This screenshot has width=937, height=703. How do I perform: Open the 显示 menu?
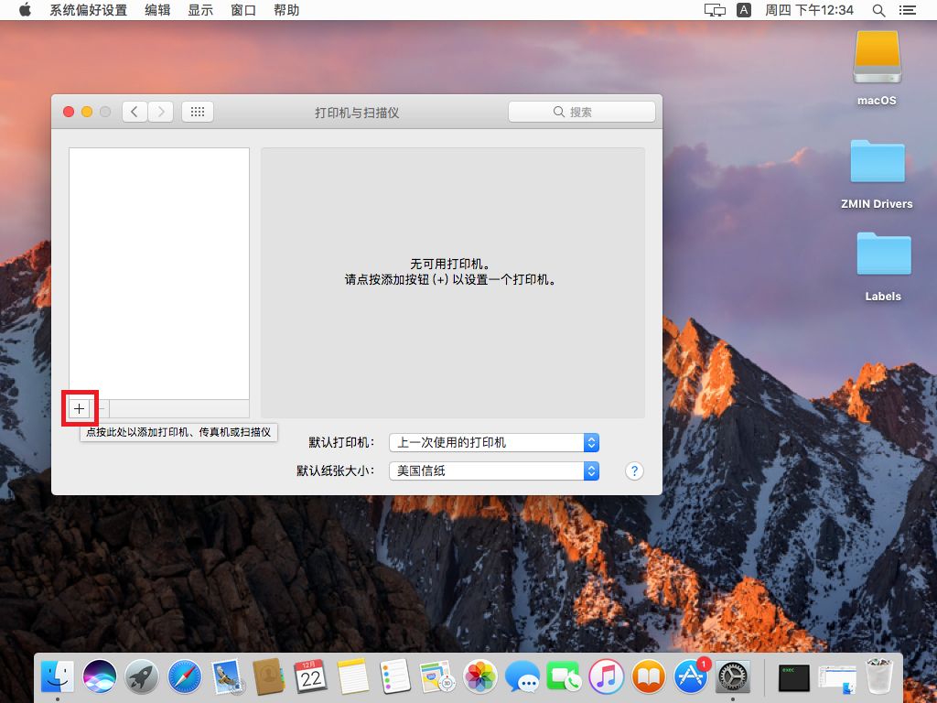click(200, 10)
